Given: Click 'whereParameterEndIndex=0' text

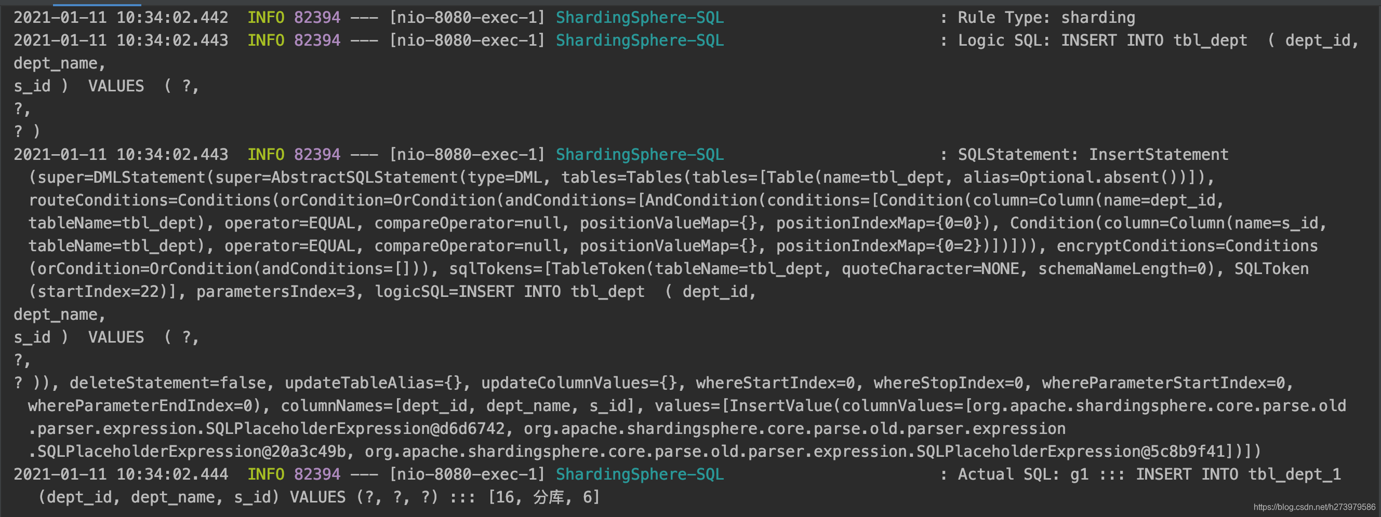Looking at the screenshot, I should 140,406.
